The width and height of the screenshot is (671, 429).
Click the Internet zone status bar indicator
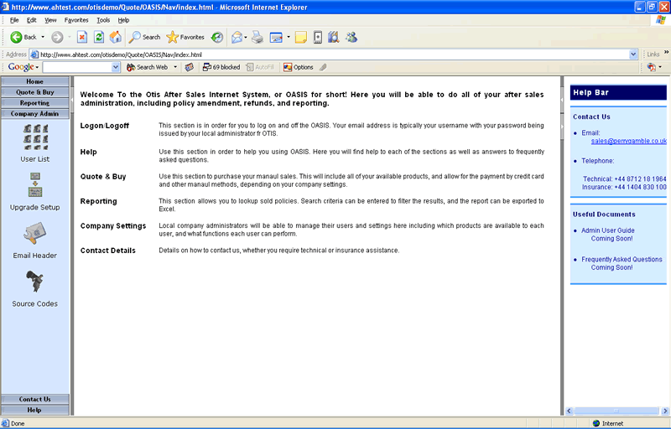(x=607, y=423)
